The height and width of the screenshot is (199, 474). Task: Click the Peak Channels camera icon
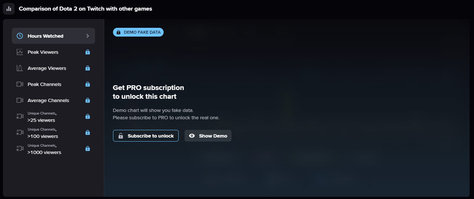tap(20, 84)
